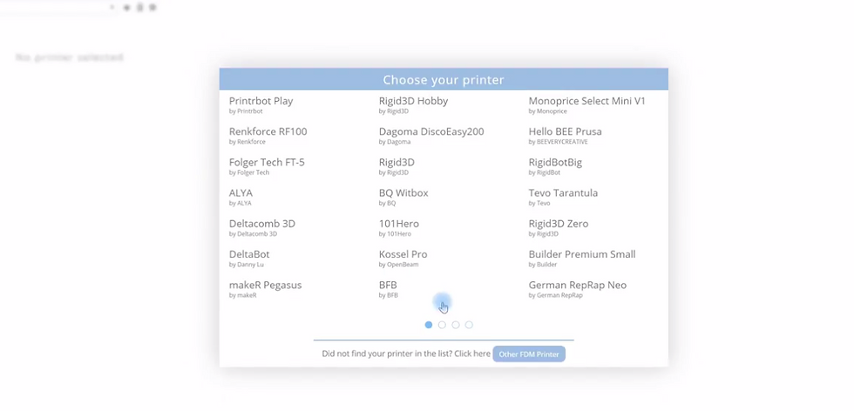854x411 pixels.
Task: Choose the Deltacomb 3D printer
Action: coord(262,227)
